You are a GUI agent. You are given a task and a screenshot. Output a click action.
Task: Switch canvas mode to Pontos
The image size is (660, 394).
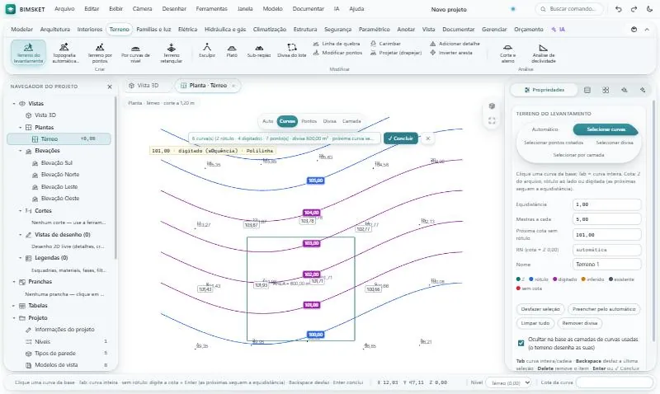(x=309, y=121)
